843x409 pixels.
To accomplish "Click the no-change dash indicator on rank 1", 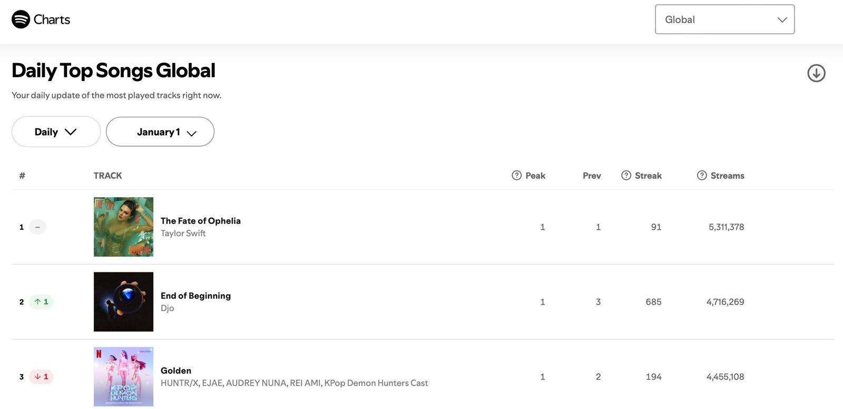I will 37,227.
